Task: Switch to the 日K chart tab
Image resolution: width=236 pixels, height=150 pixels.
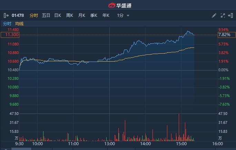Action: point(58,15)
